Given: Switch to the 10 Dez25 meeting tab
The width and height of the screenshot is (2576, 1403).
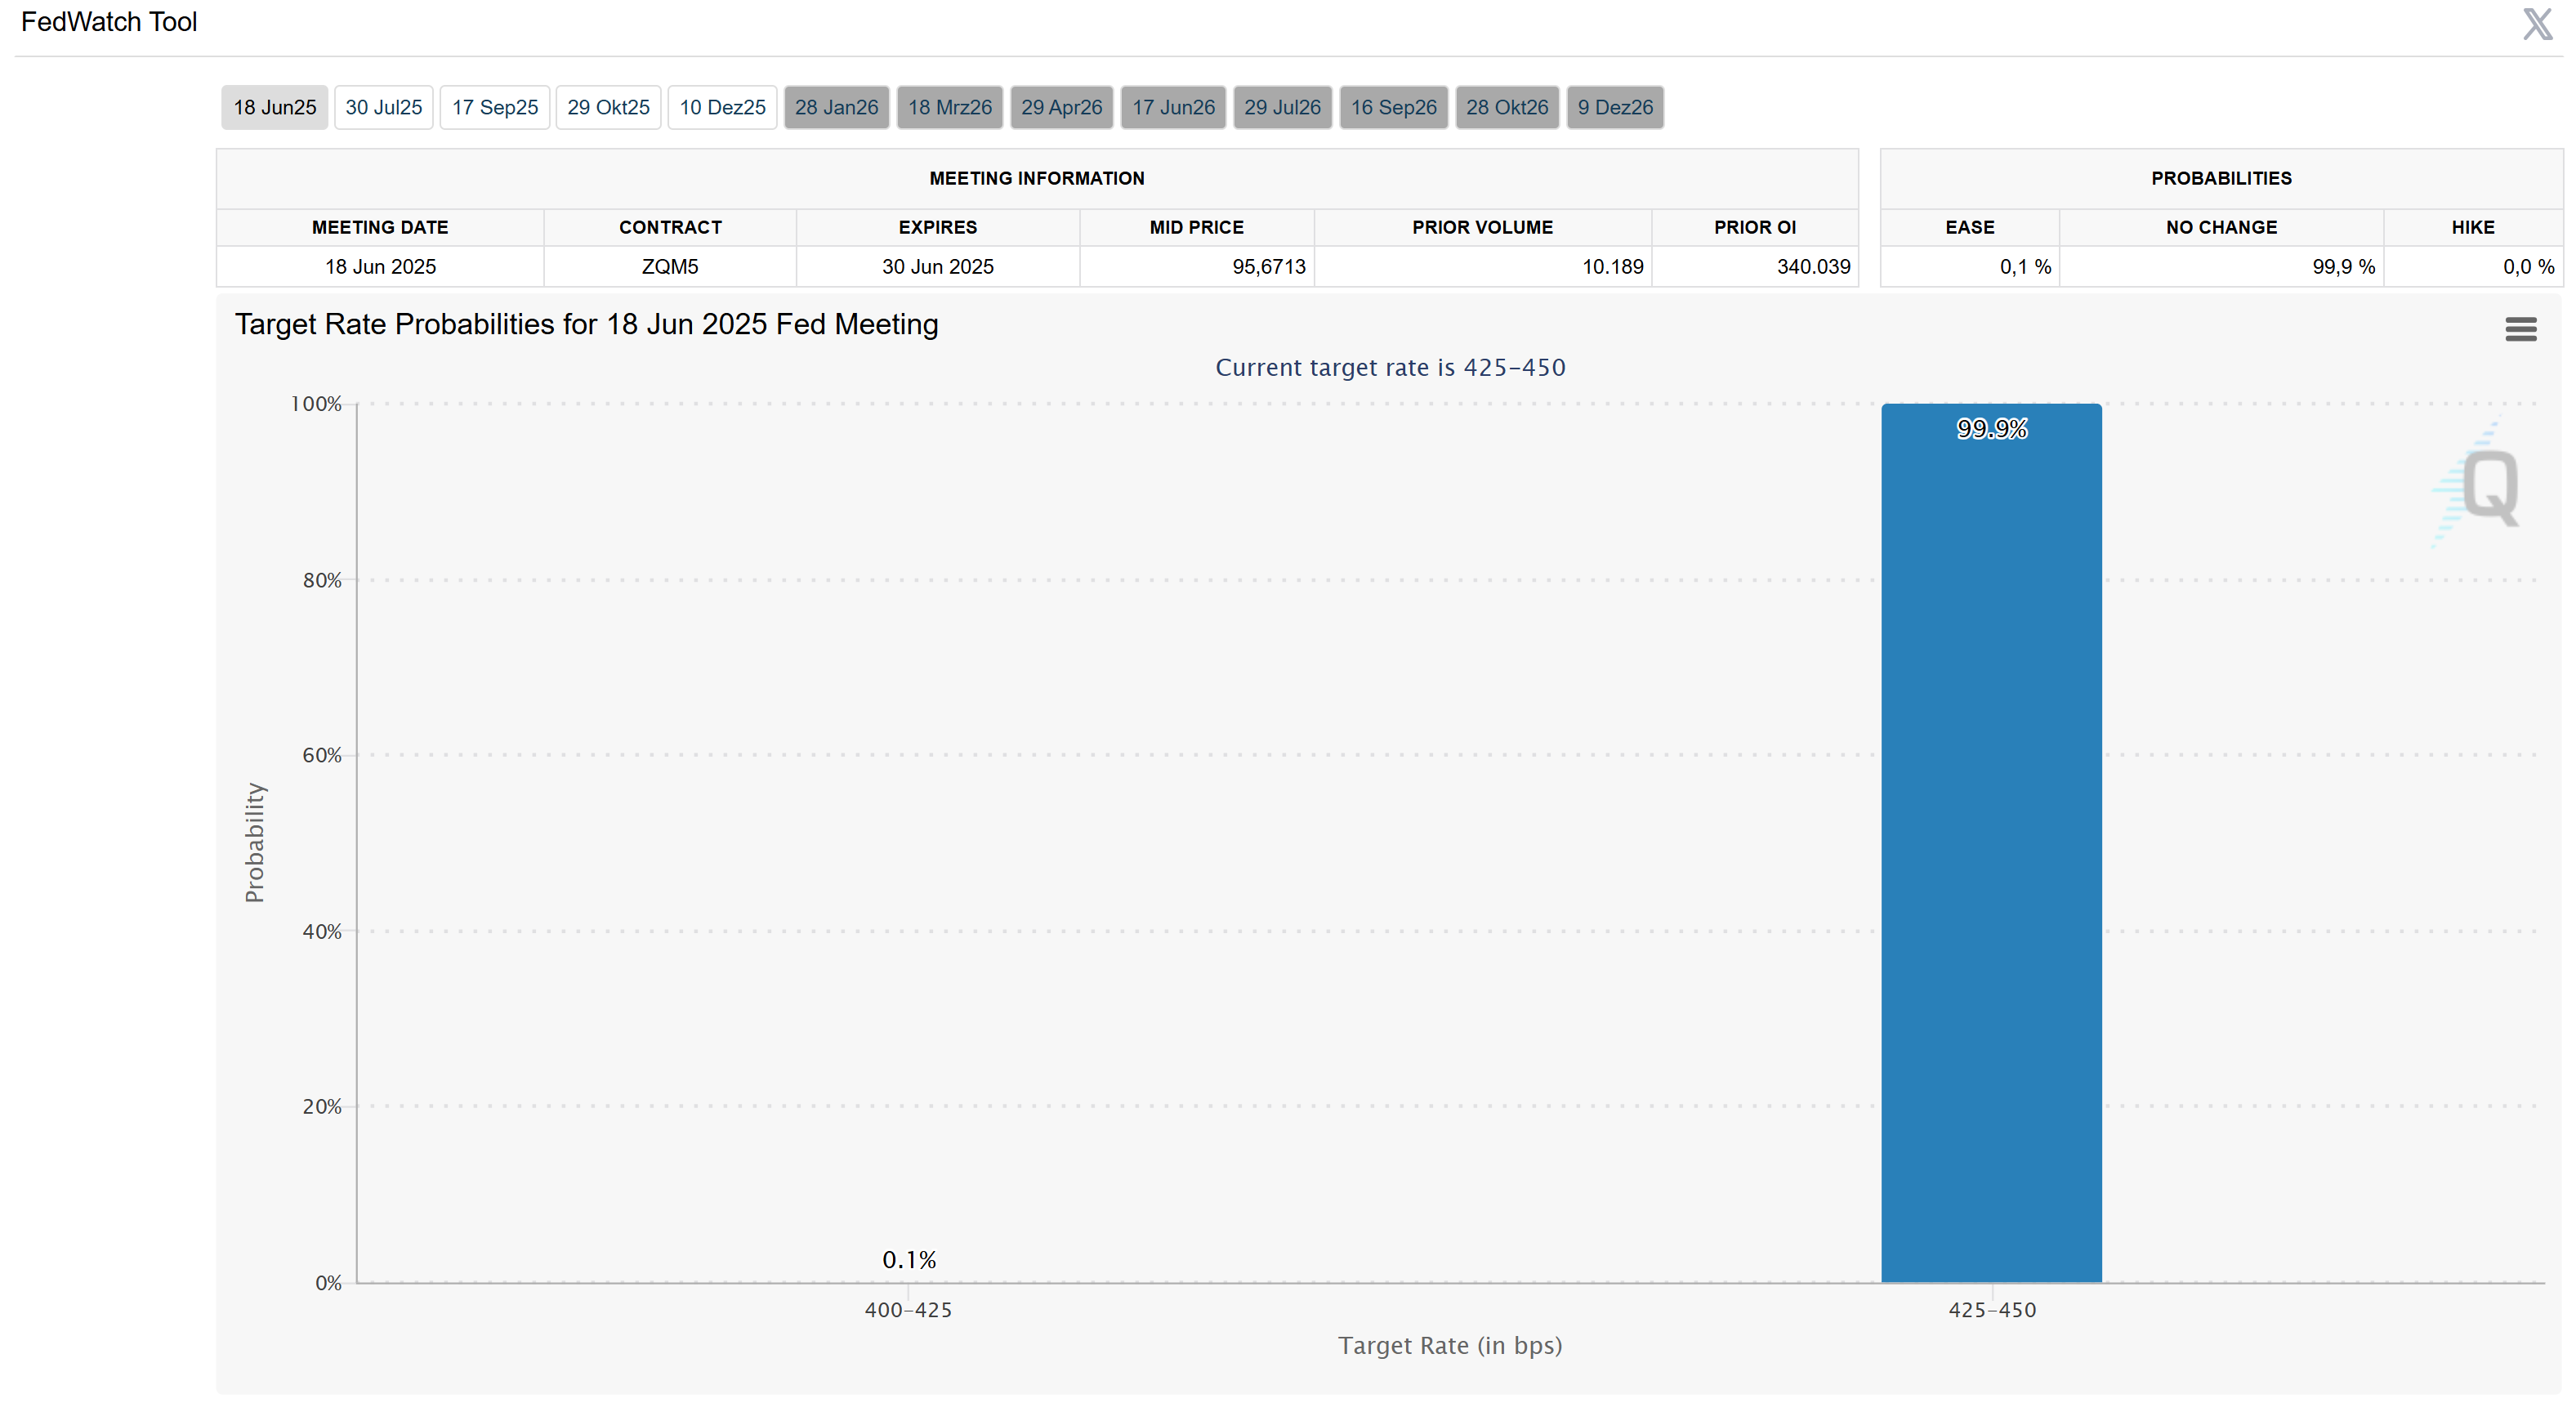Looking at the screenshot, I should (x=722, y=107).
